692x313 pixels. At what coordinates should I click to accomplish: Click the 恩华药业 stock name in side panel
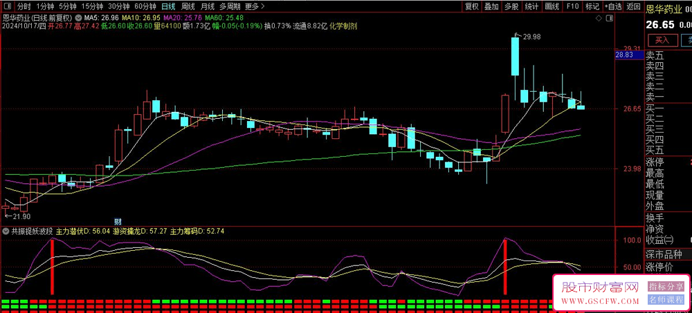[663, 8]
